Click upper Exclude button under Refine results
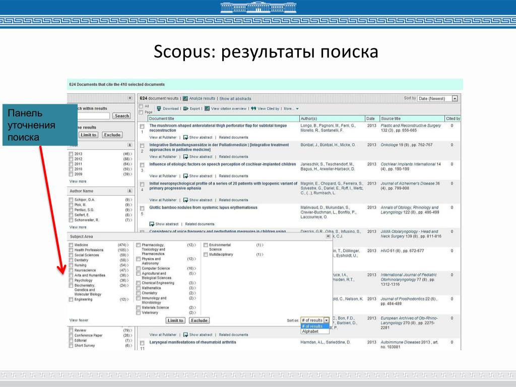The image size is (516, 387). pos(112,135)
